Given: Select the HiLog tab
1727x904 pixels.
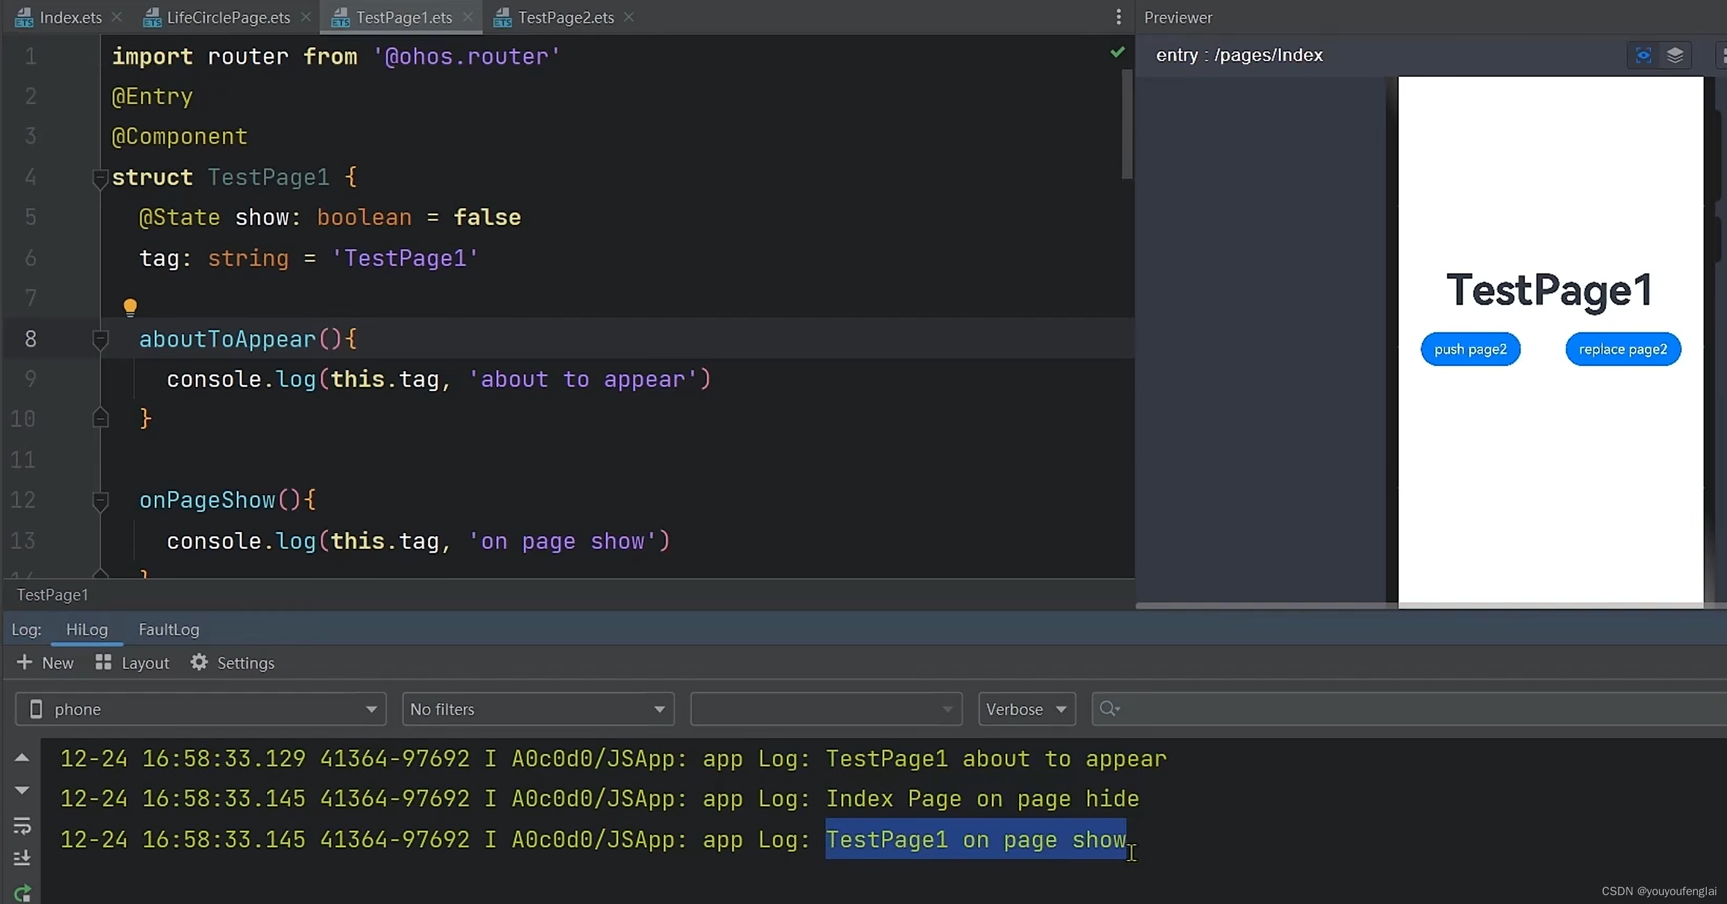Looking at the screenshot, I should [87, 629].
